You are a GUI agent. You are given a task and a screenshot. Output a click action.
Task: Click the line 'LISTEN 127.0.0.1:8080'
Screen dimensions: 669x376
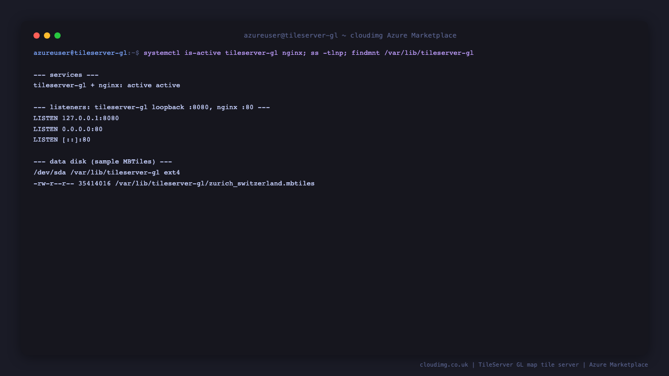click(x=76, y=118)
